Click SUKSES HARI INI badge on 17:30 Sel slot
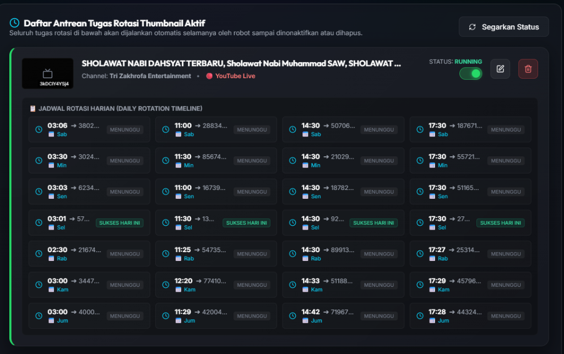 tap(500, 223)
